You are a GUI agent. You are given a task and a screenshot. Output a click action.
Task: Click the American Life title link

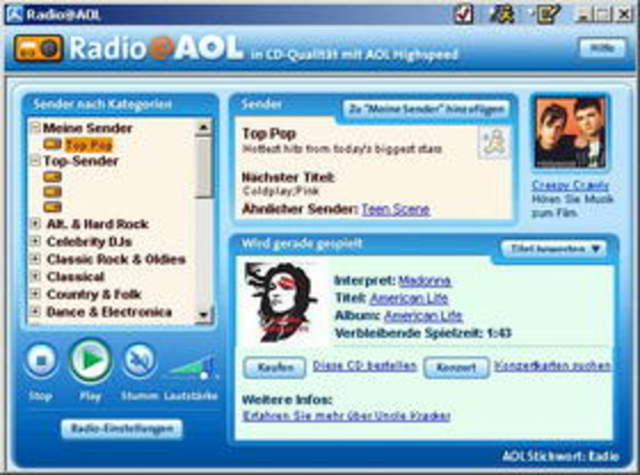click(409, 298)
